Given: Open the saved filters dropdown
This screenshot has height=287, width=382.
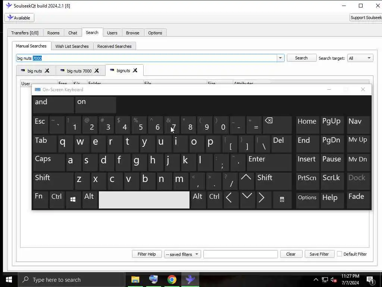Looking at the screenshot, I should (x=182, y=254).
